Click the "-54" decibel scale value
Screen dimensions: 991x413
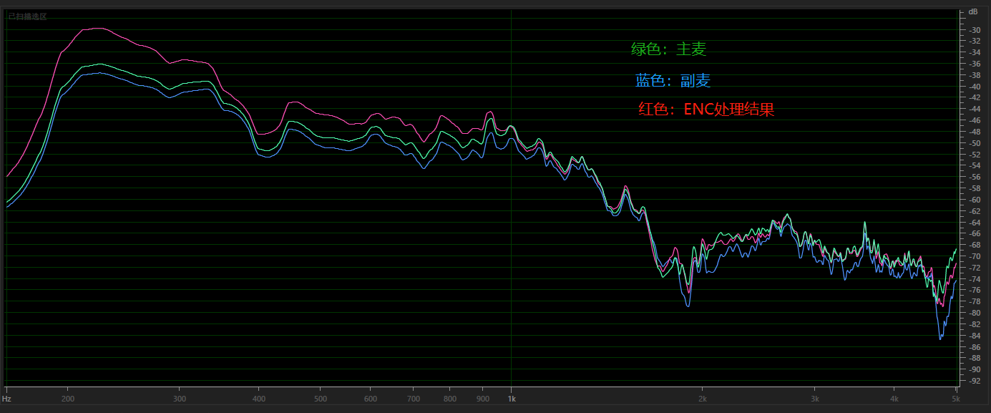(x=974, y=166)
